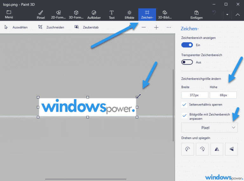
Task: Activate the Zauberstab magic select tool
Action: coord(86,27)
